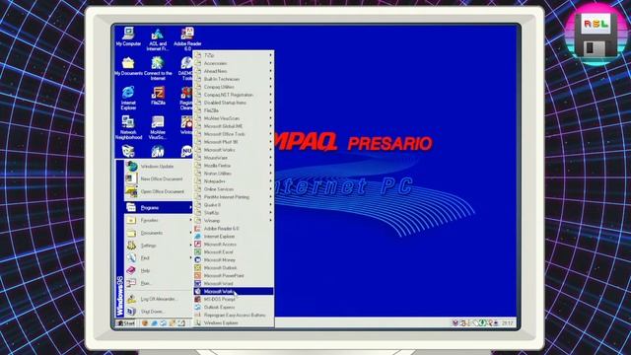Expand Winamp program folder
Image resolution: width=631 pixels, height=355 pixels.
(234, 221)
